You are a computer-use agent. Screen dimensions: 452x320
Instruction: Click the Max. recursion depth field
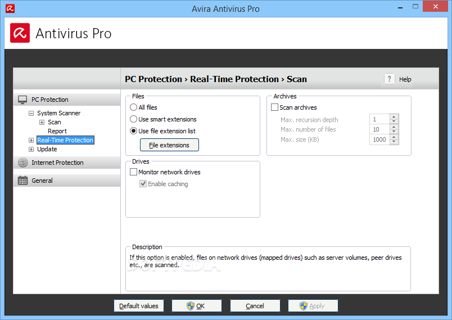coord(379,119)
